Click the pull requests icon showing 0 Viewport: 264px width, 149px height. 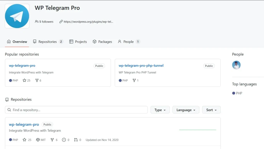coord(76,140)
